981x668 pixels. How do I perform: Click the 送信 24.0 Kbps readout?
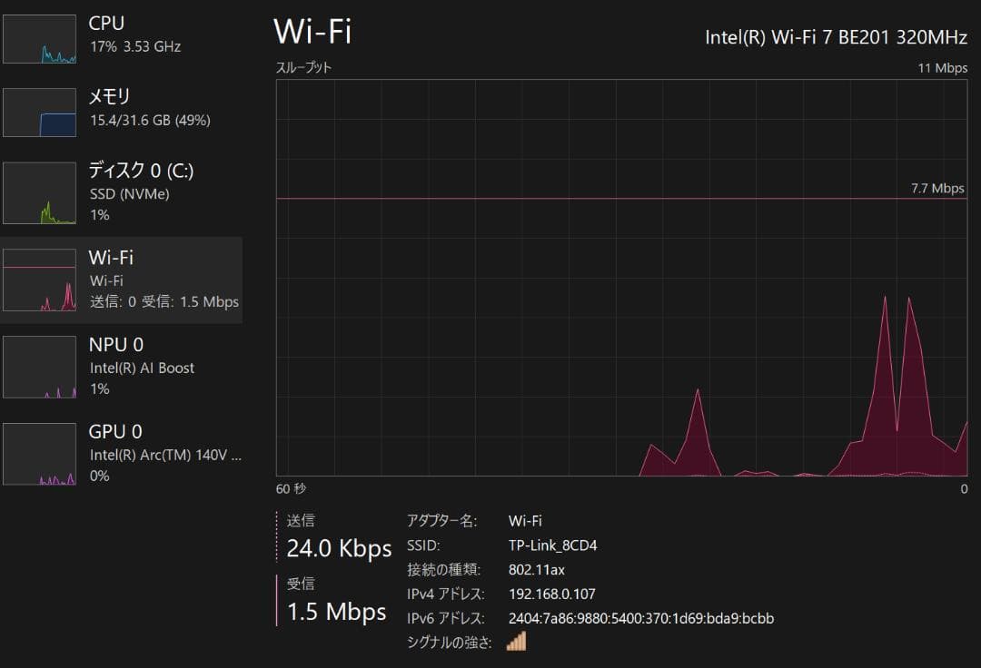coord(339,548)
